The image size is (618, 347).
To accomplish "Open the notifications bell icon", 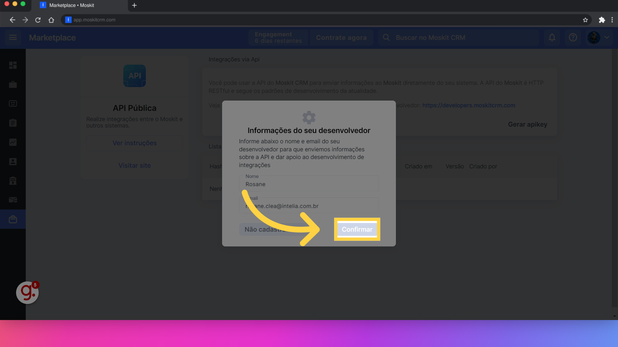I will (552, 38).
